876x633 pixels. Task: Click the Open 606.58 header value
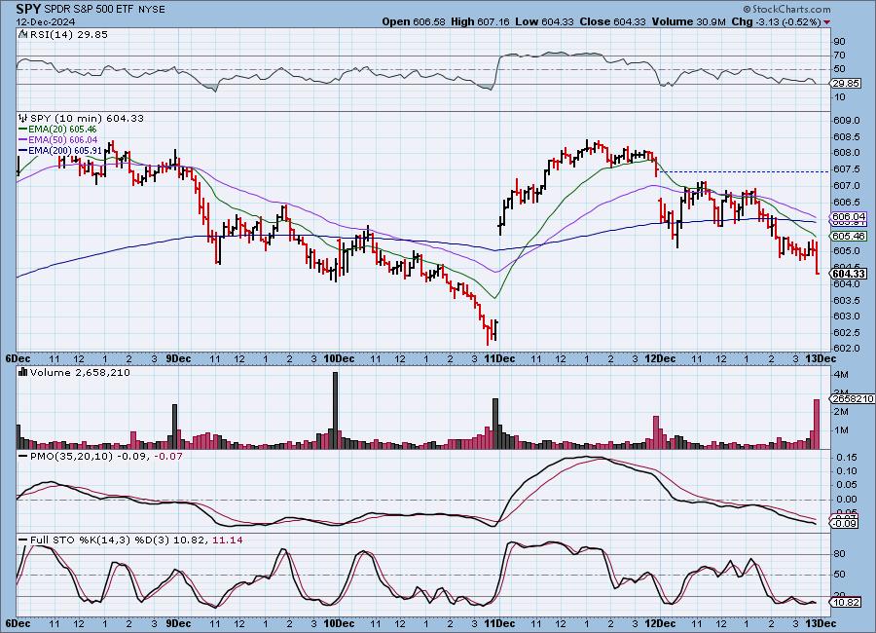click(x=414, y=21)
